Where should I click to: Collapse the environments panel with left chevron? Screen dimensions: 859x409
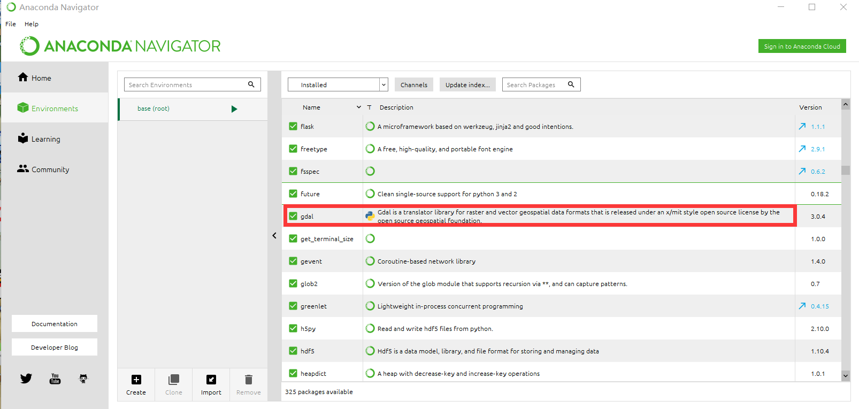click(274, 235)
